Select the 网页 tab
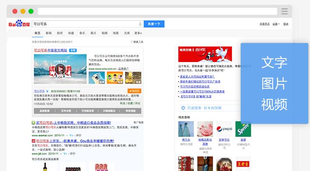310x171 pixels. click(37, 33)
